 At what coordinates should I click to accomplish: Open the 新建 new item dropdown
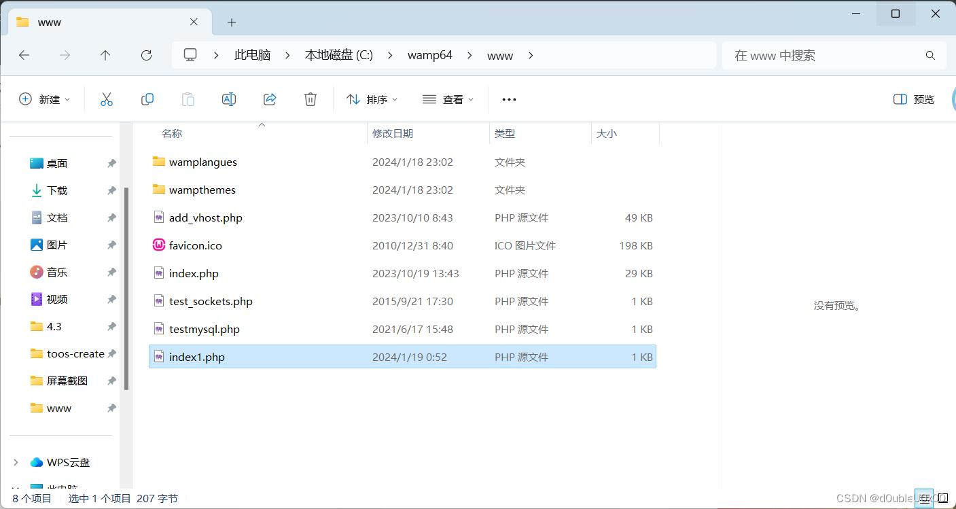point(44,99)
